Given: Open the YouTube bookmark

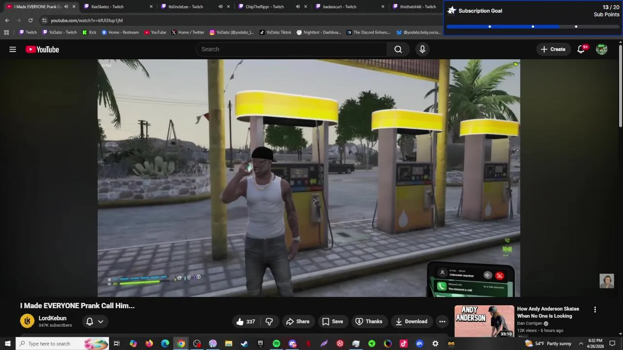Looking at the screenshot, I should (x=155, y=33).
